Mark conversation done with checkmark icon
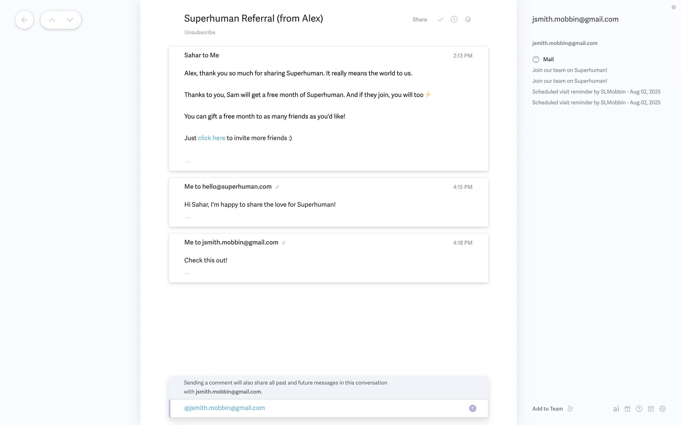 pos(440,19)
